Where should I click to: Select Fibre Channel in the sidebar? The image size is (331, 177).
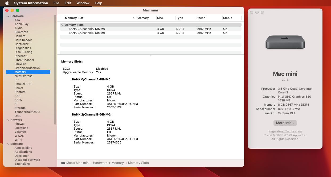[x=24, y=60]
